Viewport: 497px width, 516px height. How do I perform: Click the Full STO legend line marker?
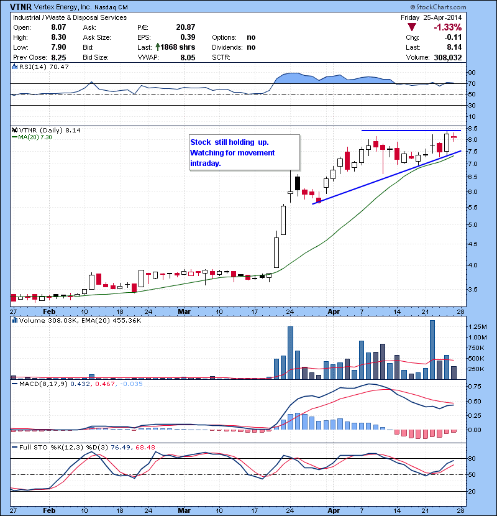(x=14, y=447)
